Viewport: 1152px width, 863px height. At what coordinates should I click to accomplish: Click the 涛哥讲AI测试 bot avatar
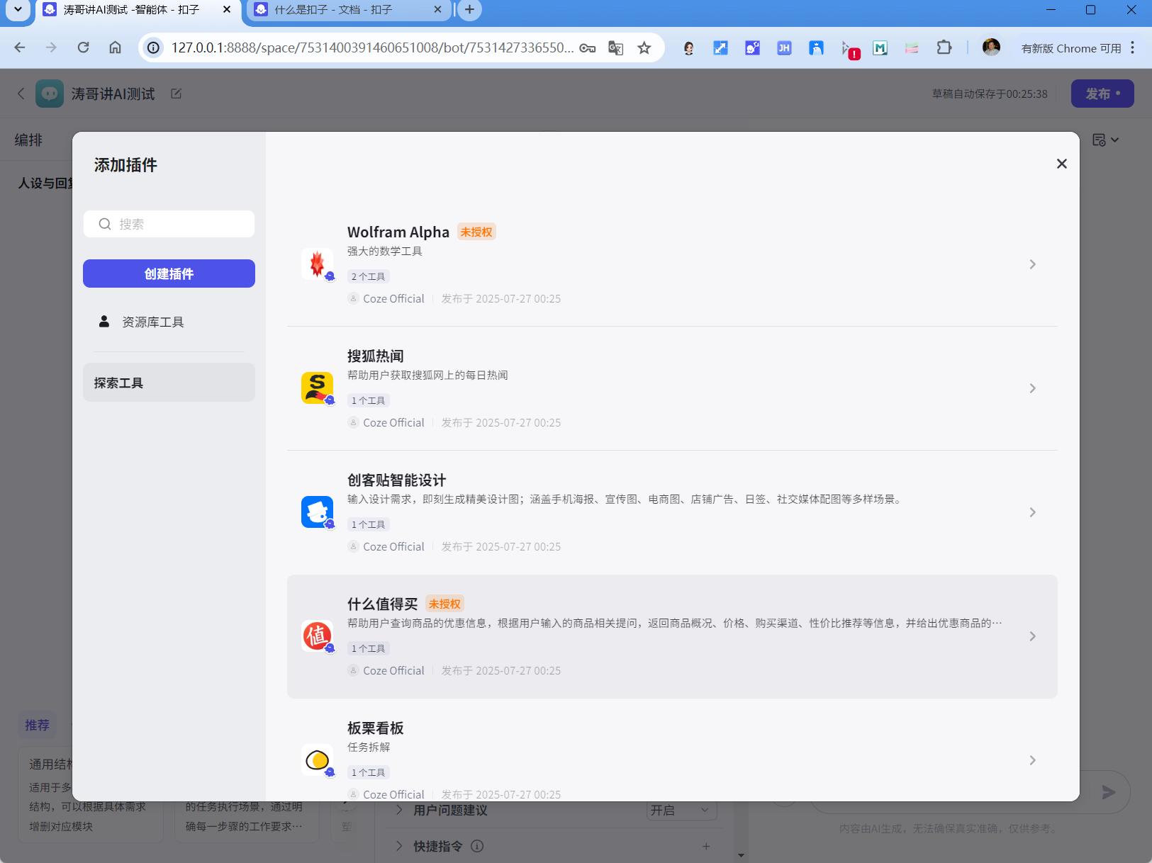tap(50, 94)
